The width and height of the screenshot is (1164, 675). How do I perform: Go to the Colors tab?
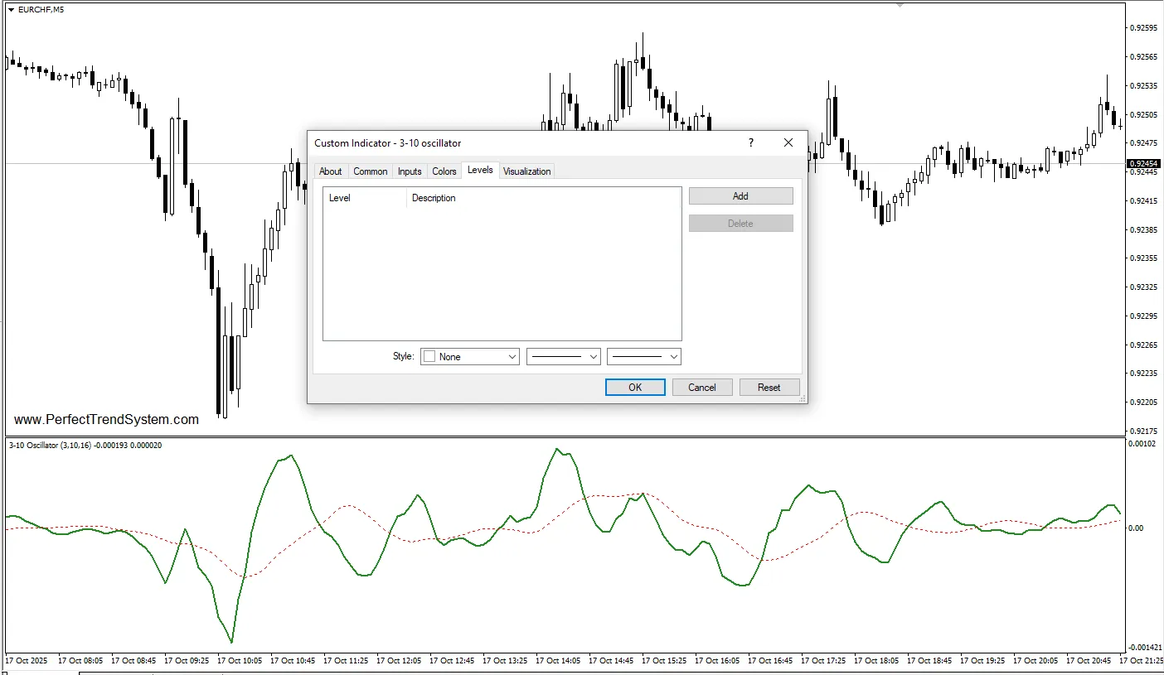click(444, 171)
